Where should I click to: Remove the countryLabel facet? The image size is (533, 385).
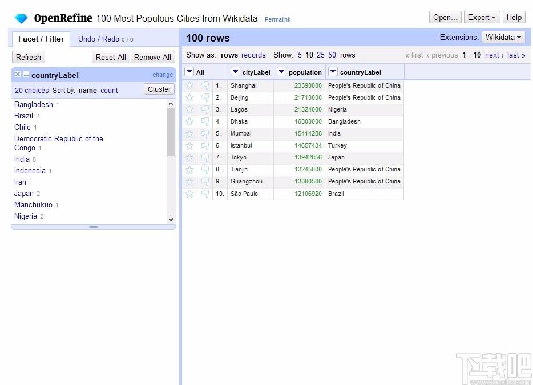18,74
